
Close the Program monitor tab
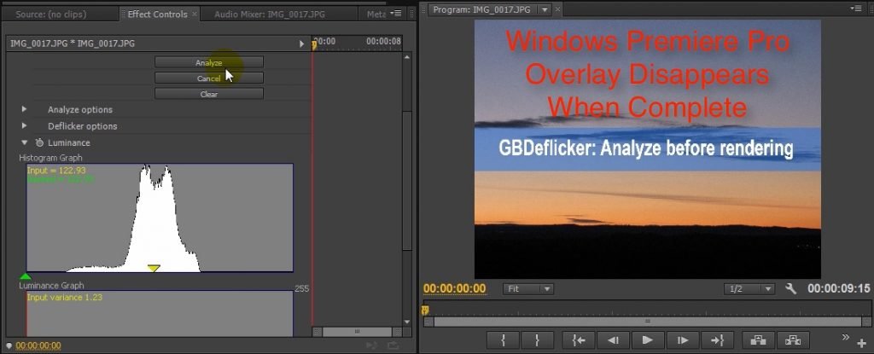coord(557,9)
